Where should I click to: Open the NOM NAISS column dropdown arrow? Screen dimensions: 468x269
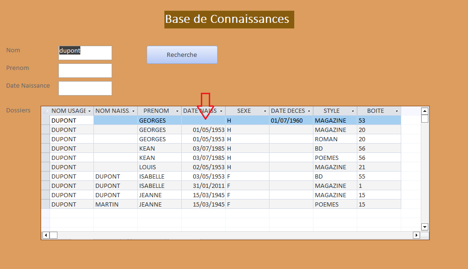(133, 111)
